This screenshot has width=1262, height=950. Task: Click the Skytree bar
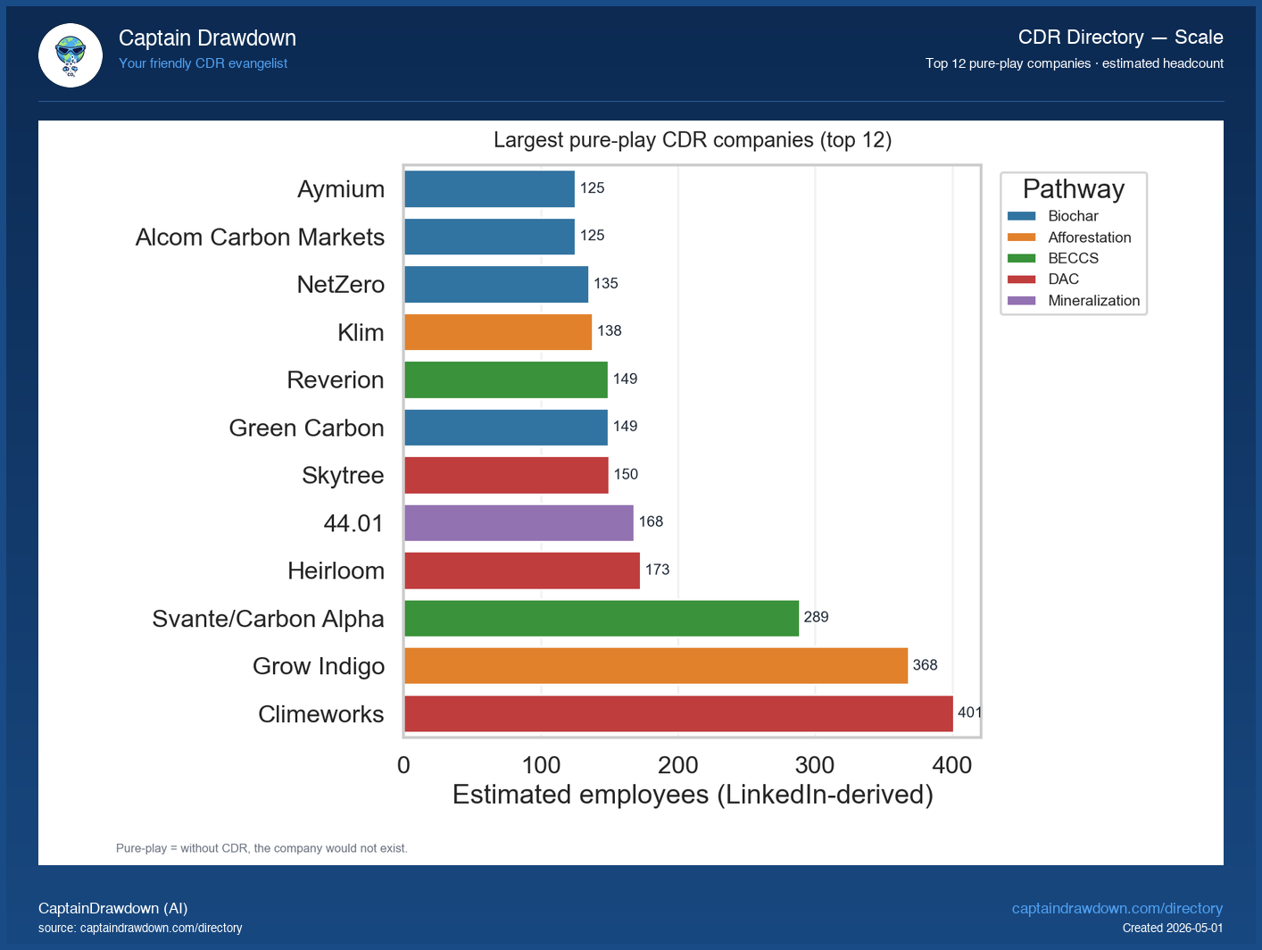[x=506, y=475]
